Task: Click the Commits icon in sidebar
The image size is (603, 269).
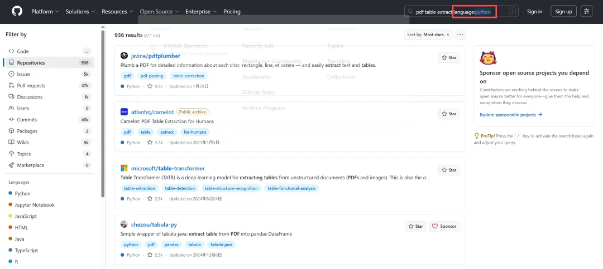Action: pyautogui.click(x=12, y=119)
